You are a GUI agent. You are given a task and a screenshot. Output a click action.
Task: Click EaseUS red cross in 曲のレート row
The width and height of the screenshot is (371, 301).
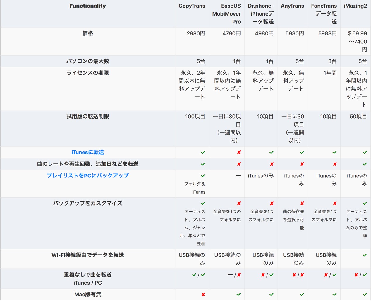[239, 164]
